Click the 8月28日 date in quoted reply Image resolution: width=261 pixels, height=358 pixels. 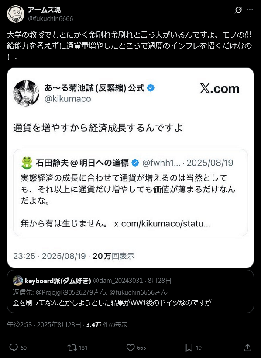pos(159,281)
